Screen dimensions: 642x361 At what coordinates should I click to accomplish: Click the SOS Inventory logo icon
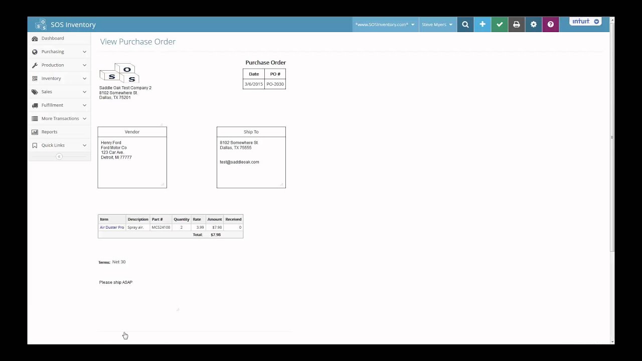click(x=41, y=25)
